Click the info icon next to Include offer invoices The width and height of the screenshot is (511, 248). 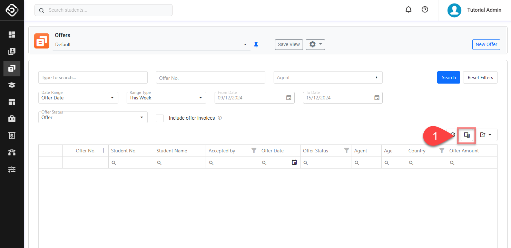click(x=220, y=118)
